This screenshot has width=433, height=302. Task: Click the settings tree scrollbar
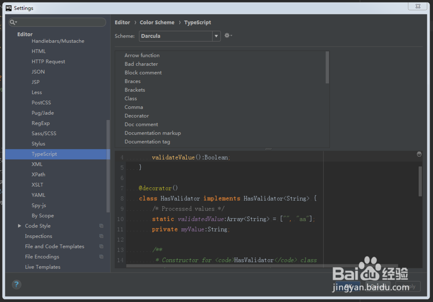click(108, 166)
